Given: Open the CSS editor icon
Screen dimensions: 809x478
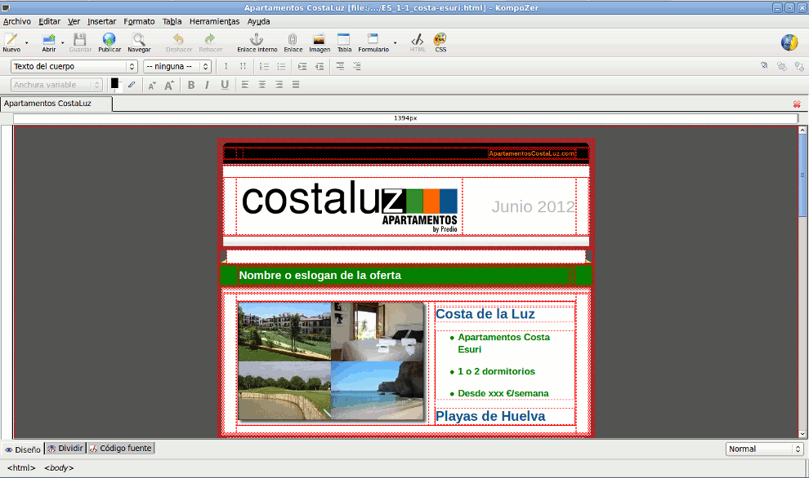Looking at the screenshot, I should click(440, 42).
